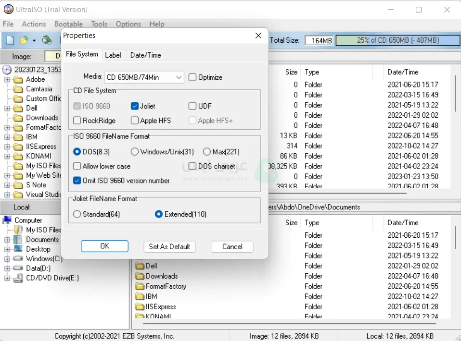
Task: Expand the Adobe folder in image tree
Action: pyautogui.click(x=7, y=80)
